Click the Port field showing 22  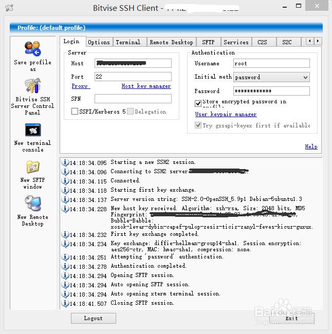pyautogui.click(x=133, y=77)
